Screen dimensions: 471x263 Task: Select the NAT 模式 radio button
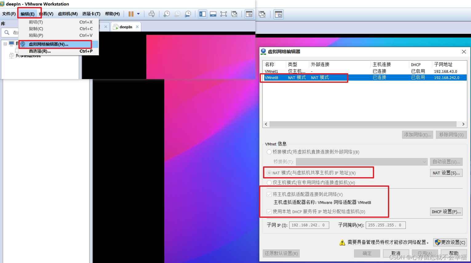pyautogui.click(x=269, y=173)
